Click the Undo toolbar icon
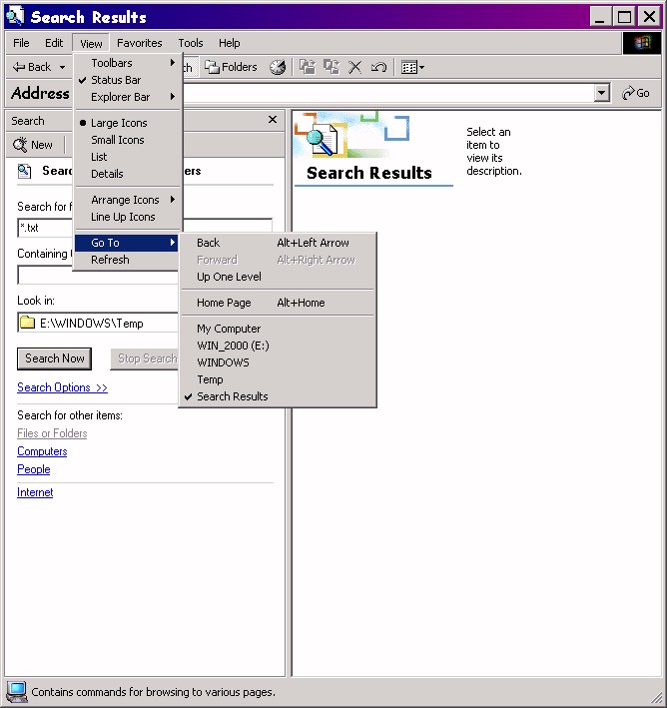The width and height of the screenshot is (667, 708). 378,67
